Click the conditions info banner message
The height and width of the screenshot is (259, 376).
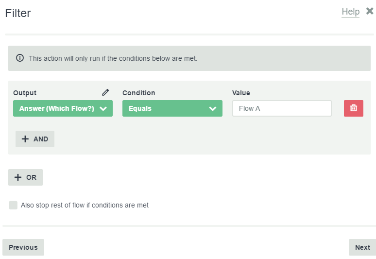pyautogui.click(x=113, y=58)
